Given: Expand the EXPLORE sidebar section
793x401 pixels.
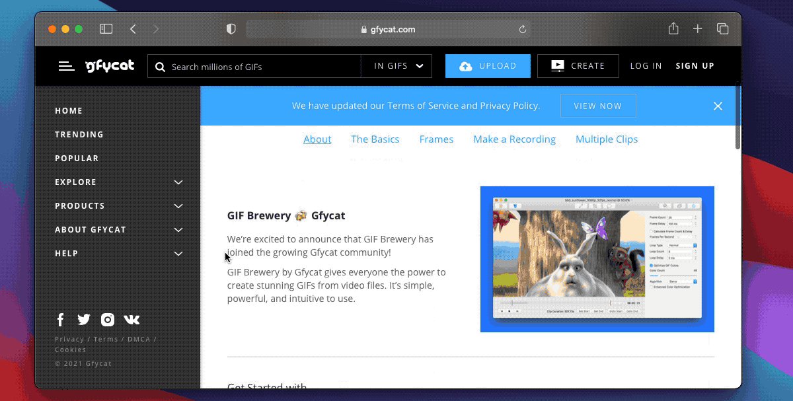Looking at the screenshot, I should pyautogui.click(x=178, y=182).
